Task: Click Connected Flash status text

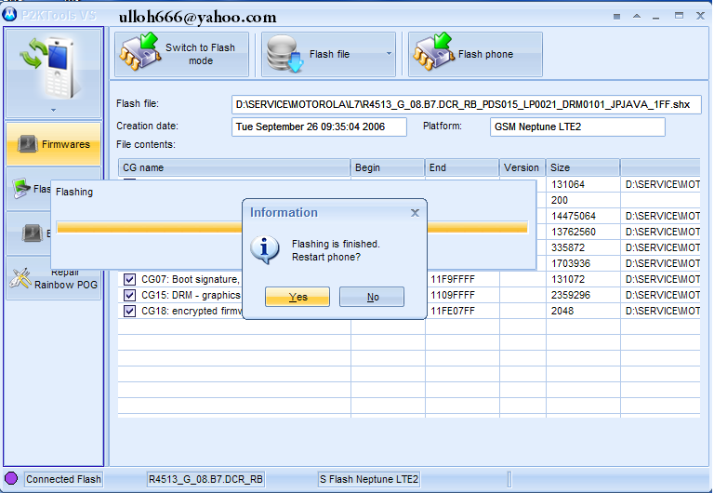Action: [x=63, y=479]
